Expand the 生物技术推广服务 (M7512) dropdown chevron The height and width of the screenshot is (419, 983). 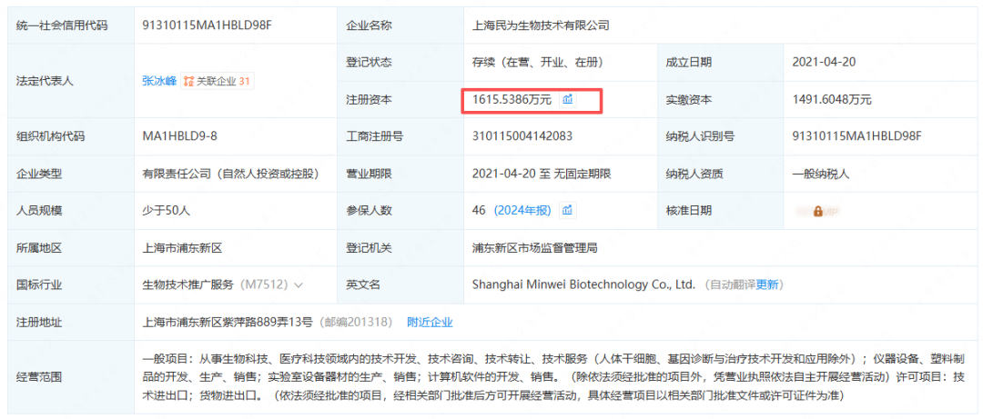[x=299, y=285]
